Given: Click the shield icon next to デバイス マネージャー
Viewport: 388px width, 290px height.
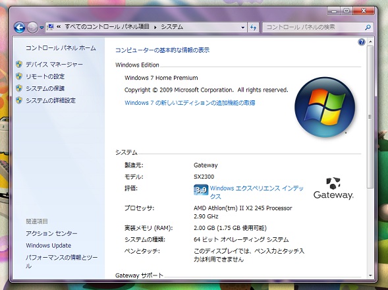Looking at the screenshot, I should [x=19, y=65].
